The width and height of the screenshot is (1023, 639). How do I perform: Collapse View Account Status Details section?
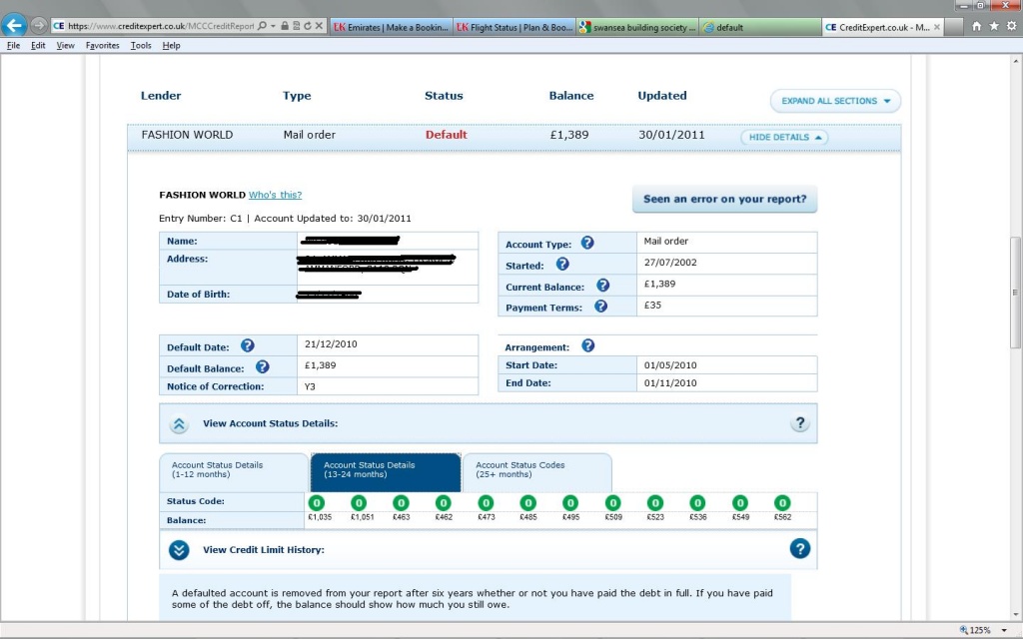pos(180,424)
